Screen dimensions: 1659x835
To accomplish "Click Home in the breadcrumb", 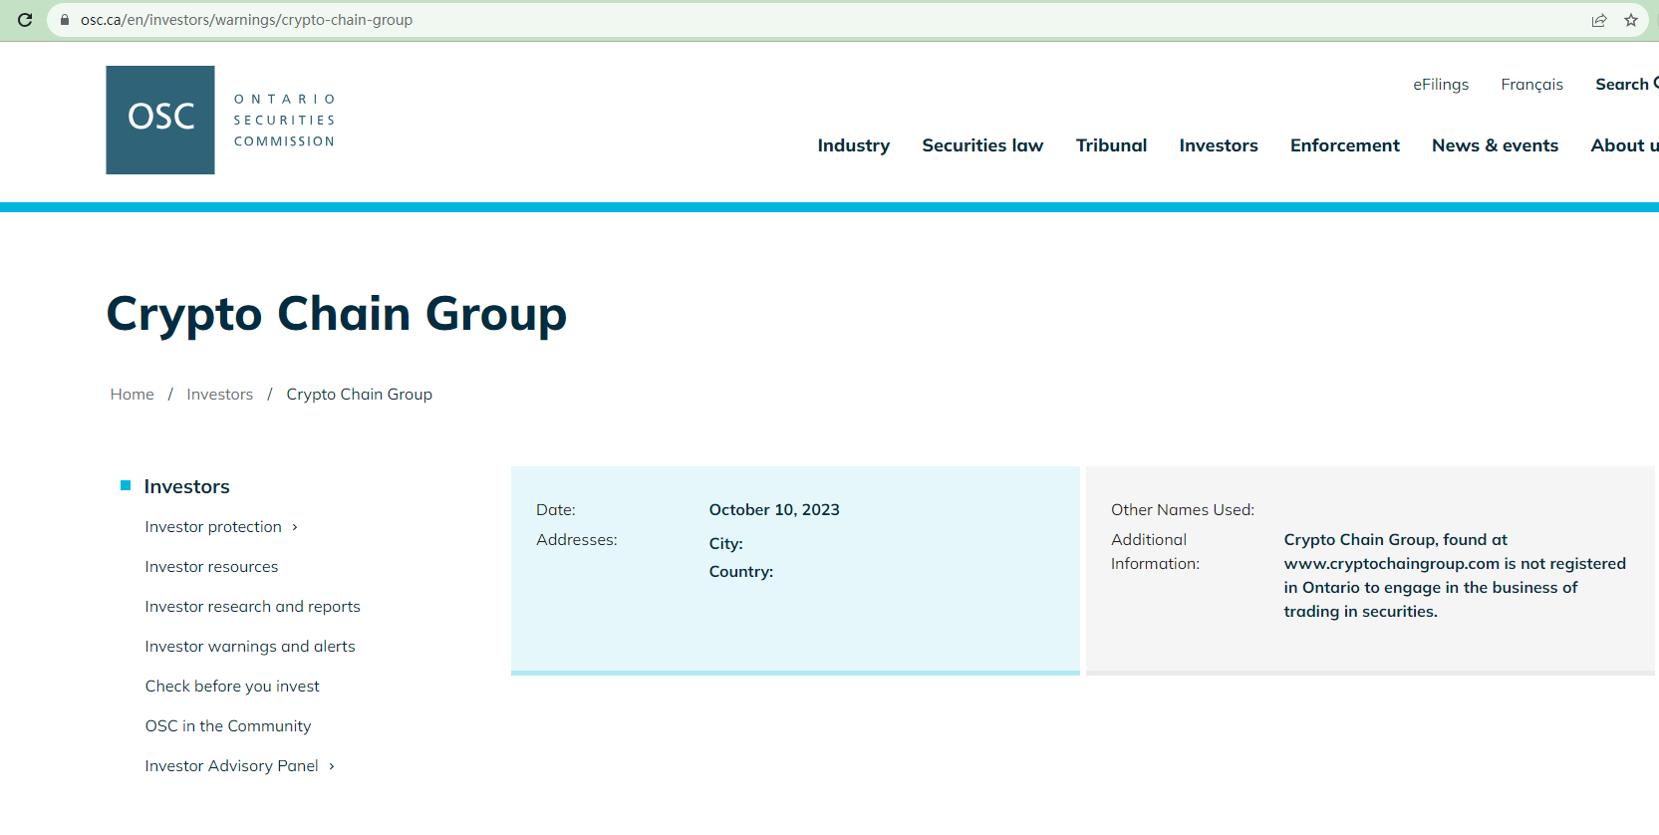I will click(x=133, y=395).
